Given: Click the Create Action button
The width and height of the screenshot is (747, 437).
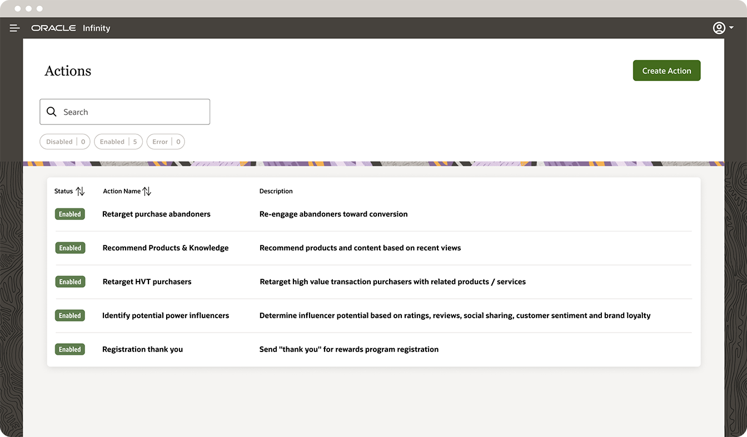Looking at the screenshot, I should [x=666, y=71].
